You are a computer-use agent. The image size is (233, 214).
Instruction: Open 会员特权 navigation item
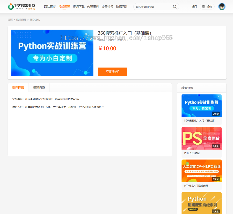(107, 7)
